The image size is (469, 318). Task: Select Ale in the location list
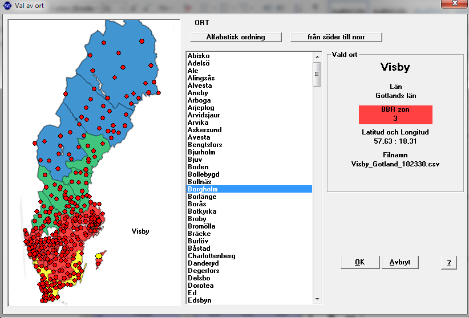249,71
